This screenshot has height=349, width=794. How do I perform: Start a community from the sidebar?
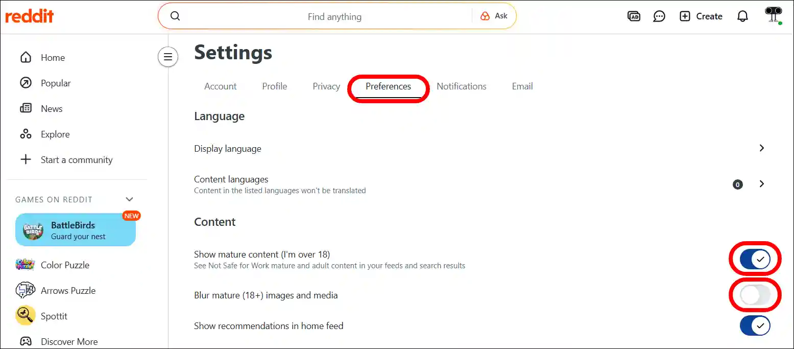(x=77, y=159)
